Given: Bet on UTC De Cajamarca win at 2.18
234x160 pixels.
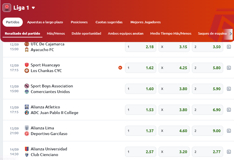Looking at the screenshot, I should click(141, 47).
